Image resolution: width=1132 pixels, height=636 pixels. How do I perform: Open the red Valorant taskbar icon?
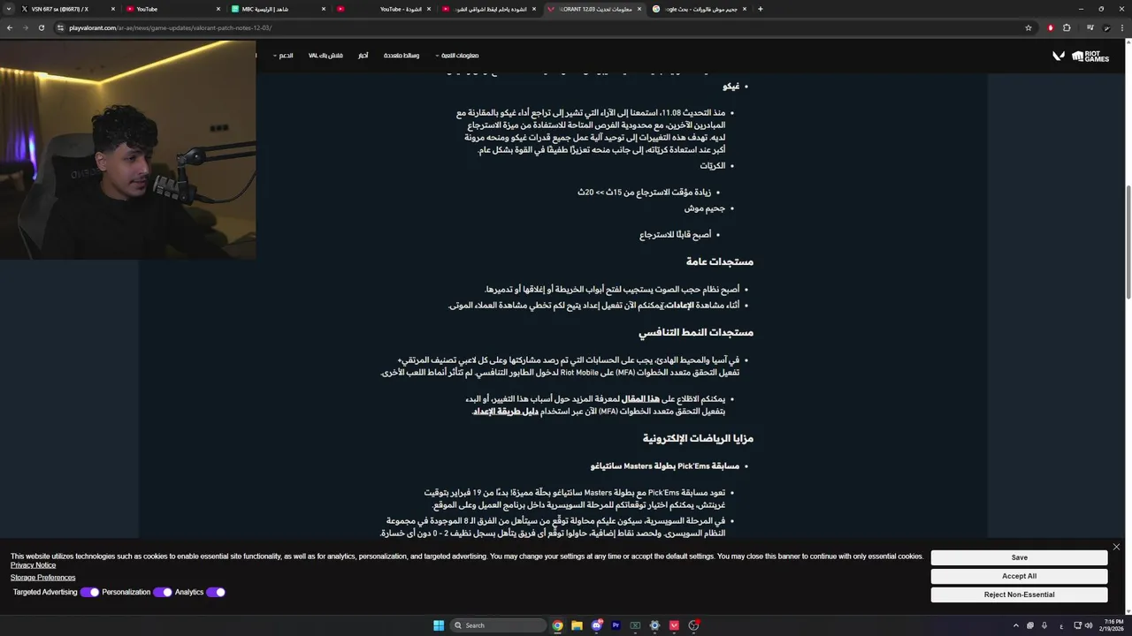click(x=674, y=625)
